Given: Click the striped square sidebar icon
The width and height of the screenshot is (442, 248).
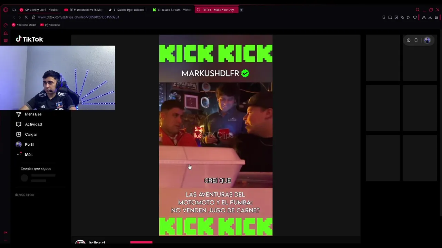Looking at the screenshot, I should pyautogui.click(x=6, y=41).
